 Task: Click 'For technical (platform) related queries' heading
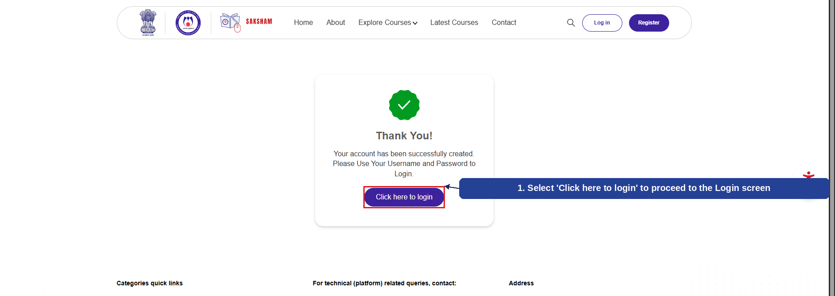point(384,283)
